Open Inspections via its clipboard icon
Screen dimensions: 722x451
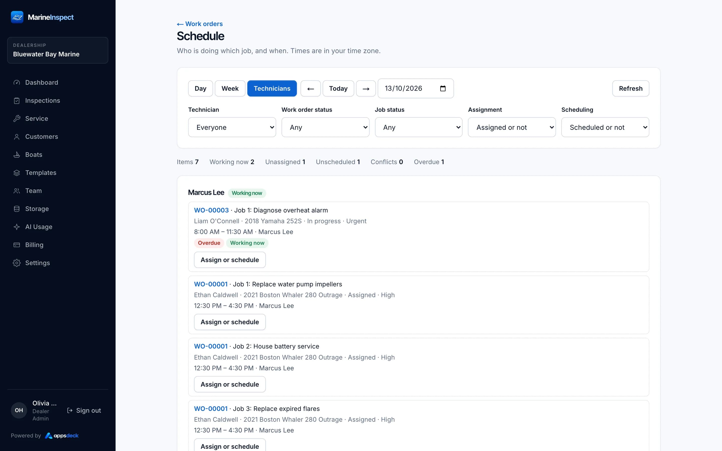[x=17, y=100]
